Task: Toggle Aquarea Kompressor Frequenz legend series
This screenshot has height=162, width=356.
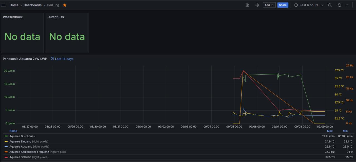Action: [x=29, y=152]
